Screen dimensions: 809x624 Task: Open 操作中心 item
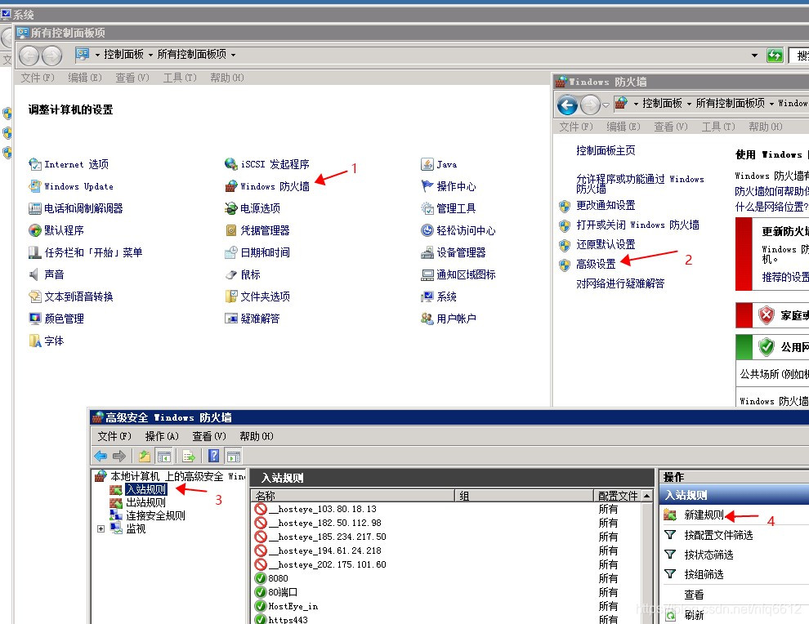(449, 186)
